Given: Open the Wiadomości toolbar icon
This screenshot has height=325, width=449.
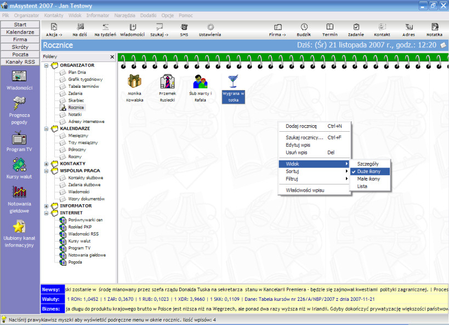Looking at the screenshot, I should [x=132, y=30].
